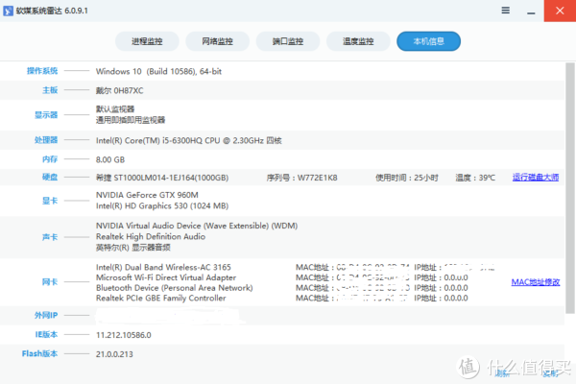Select the 端口监控 tab
Screen dimensions: 576x384
[x=288, y=41]
